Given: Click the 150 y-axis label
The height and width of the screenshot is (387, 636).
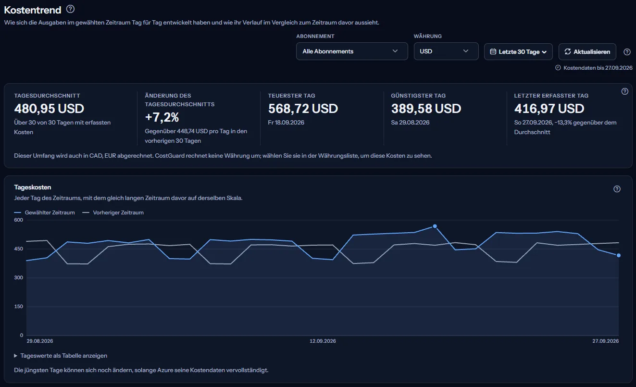Looking at the screenshot, I should [19, 307].
